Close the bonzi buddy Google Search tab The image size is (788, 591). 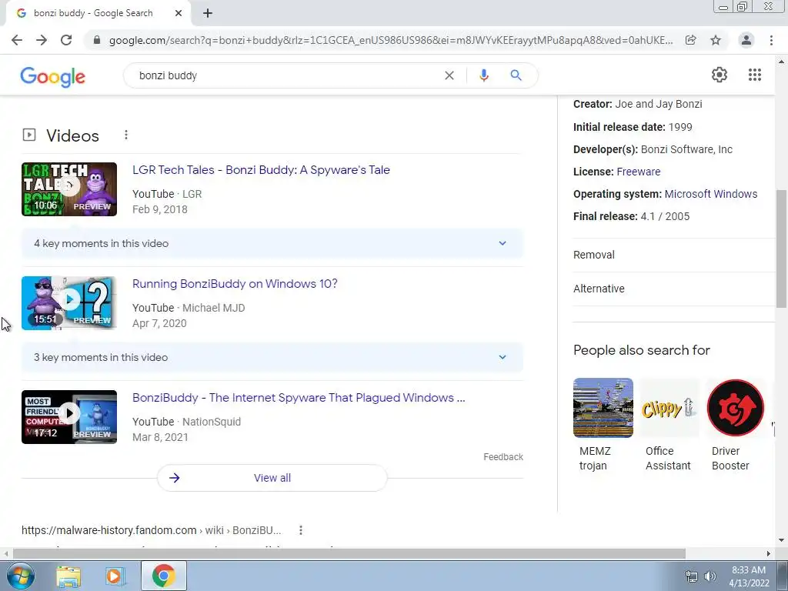[x=179, y=13]
